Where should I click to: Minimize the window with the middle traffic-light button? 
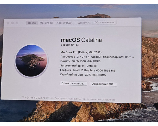click(12, 23)
